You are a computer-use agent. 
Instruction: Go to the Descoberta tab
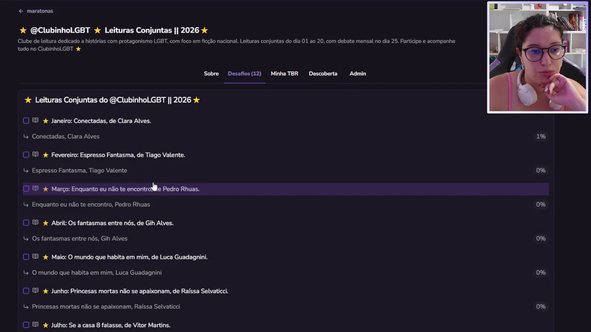click(x=323, y=74)
